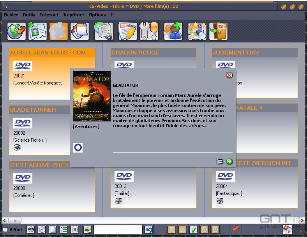
Task: Click the first orange window control button
Action: coord(284,7)
